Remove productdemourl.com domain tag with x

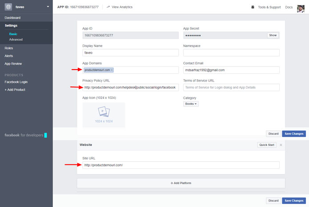(112, 70)
